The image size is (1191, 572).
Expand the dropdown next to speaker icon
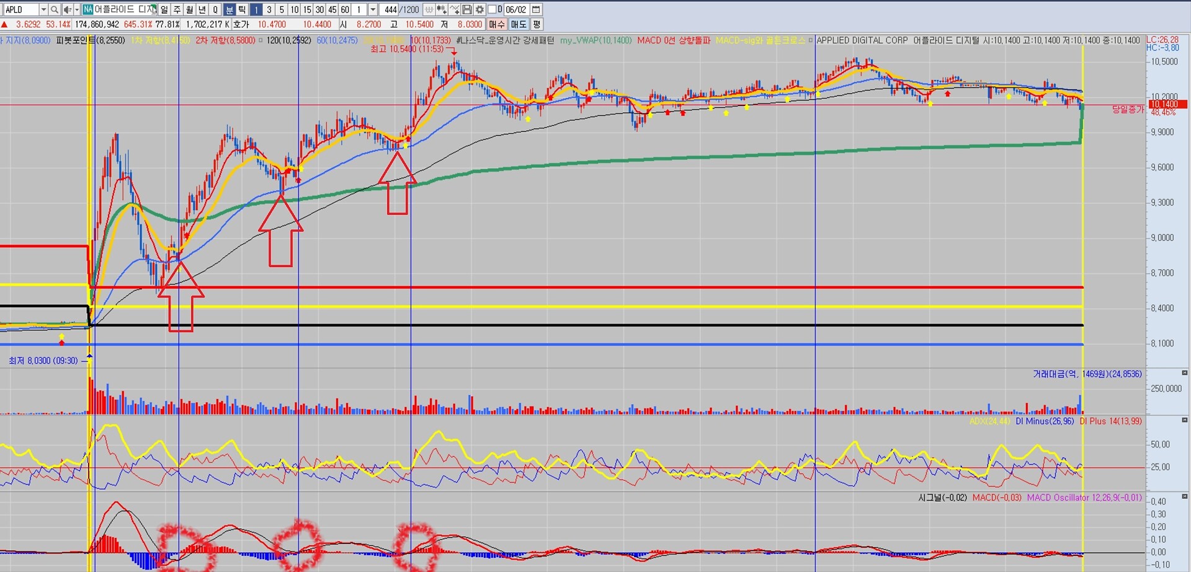pos(76,9)
